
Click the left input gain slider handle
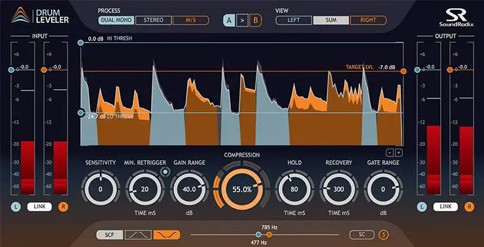(11, 70)
